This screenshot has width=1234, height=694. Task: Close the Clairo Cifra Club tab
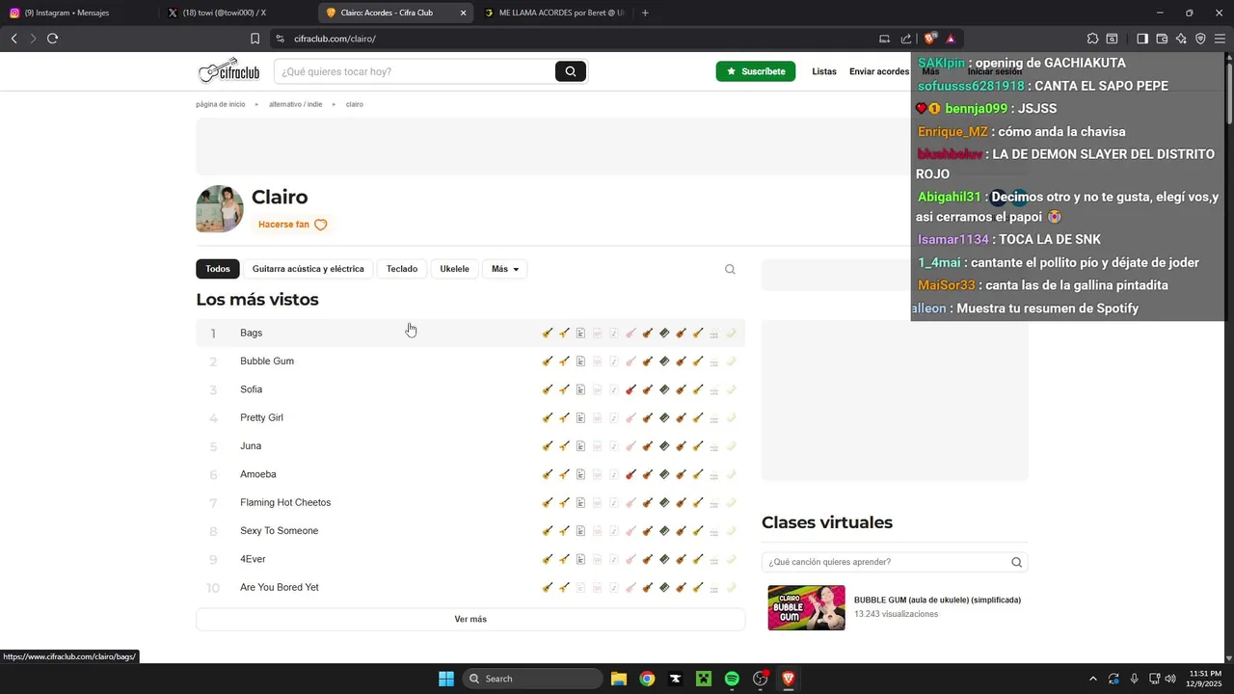coord(464,13)
